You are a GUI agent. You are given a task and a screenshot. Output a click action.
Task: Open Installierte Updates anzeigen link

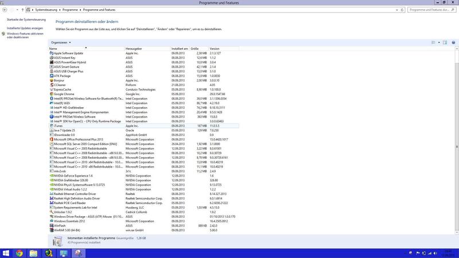tap(25, 28)
